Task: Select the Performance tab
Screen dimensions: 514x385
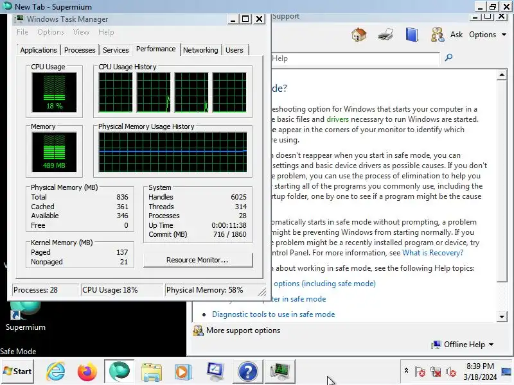Action: [x=156, y=49]
